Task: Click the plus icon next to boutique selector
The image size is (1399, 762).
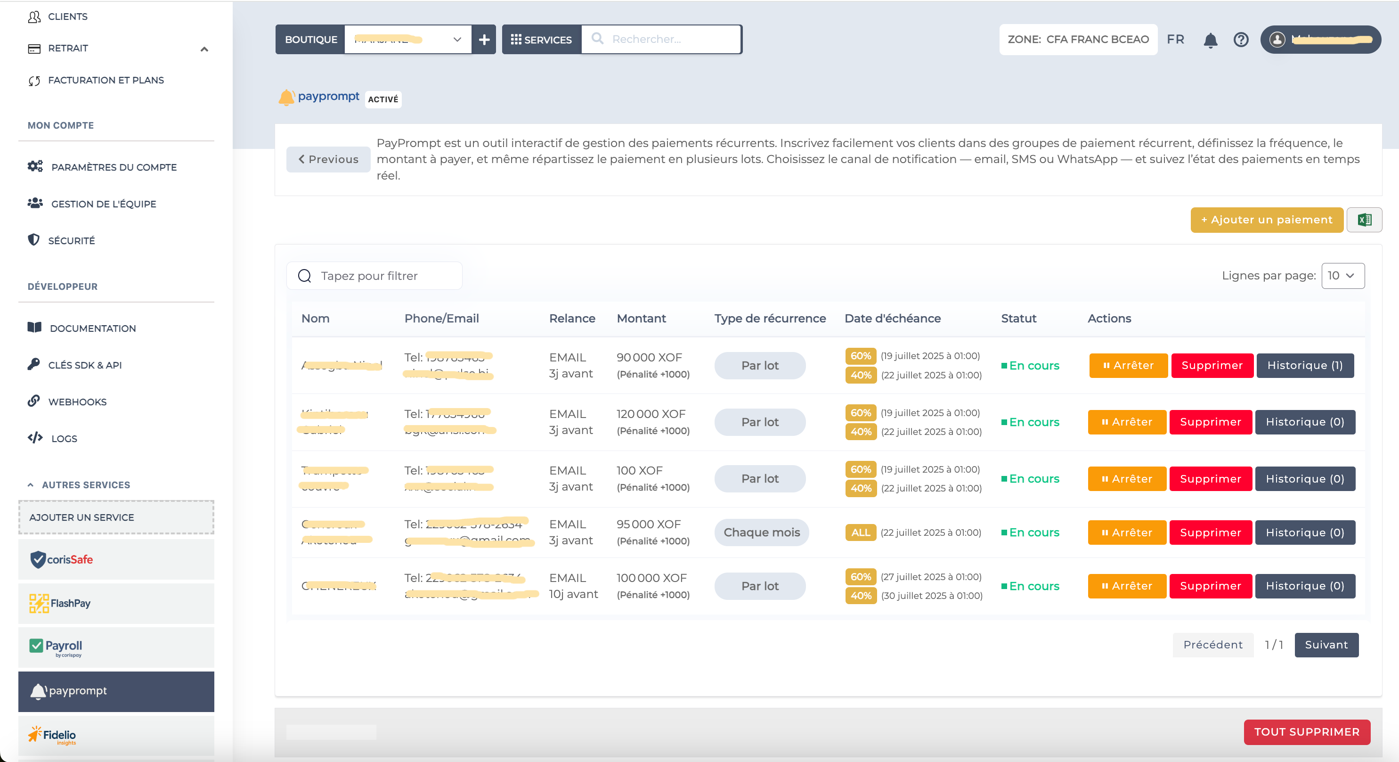Action: coord(484,40)
